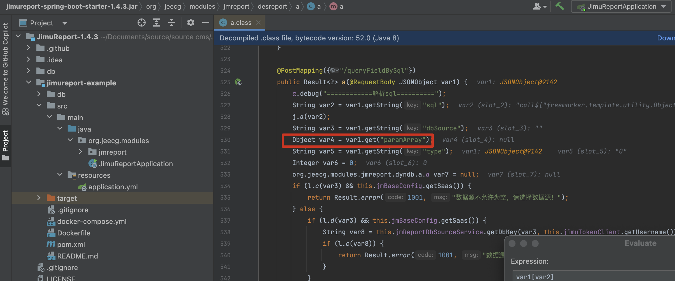Expand the .github folder
This screenshot has width=675, height=281.
pyautogui.click(x=28, y=48)
